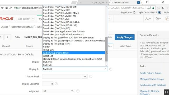This screenshot has width=169, height=95.
Task: Open the user administration menu icon
Action: tap(148, 19)
